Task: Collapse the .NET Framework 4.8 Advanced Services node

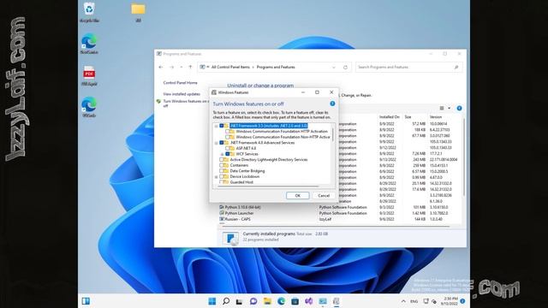Action: [217, 143]
